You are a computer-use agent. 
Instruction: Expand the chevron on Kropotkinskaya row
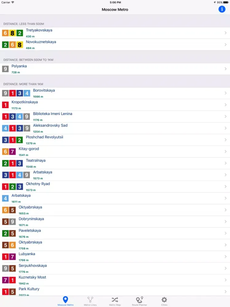coord(225,105)
